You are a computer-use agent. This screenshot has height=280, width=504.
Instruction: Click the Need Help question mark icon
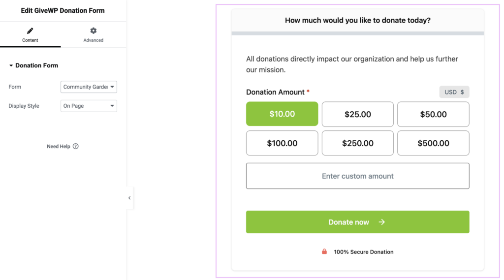point(76,146)
